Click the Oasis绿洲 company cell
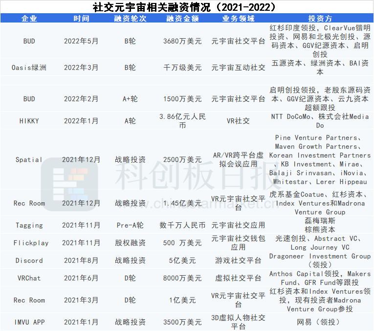Image resolution: width=374 pixels, height=331 pixels. pos(29,68)
